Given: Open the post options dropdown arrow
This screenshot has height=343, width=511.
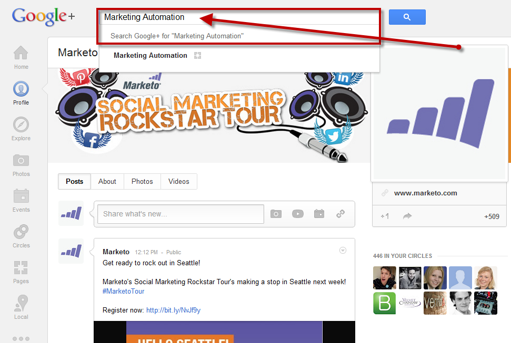Looking at the screenshot, I should [x=343, y=250].
